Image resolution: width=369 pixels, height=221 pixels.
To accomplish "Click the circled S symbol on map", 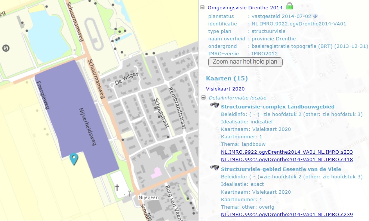I will 6,48.
